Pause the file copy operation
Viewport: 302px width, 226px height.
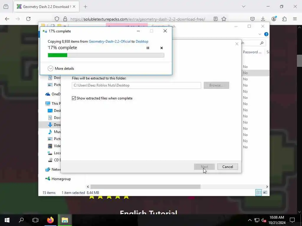coord(148,48)
